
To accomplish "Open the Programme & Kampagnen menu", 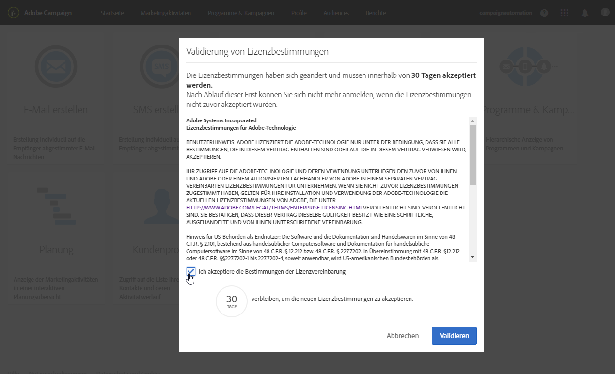I will pos(241,13).
